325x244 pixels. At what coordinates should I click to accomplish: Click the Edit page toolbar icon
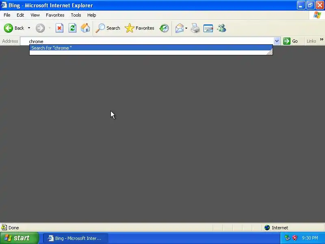208,28
